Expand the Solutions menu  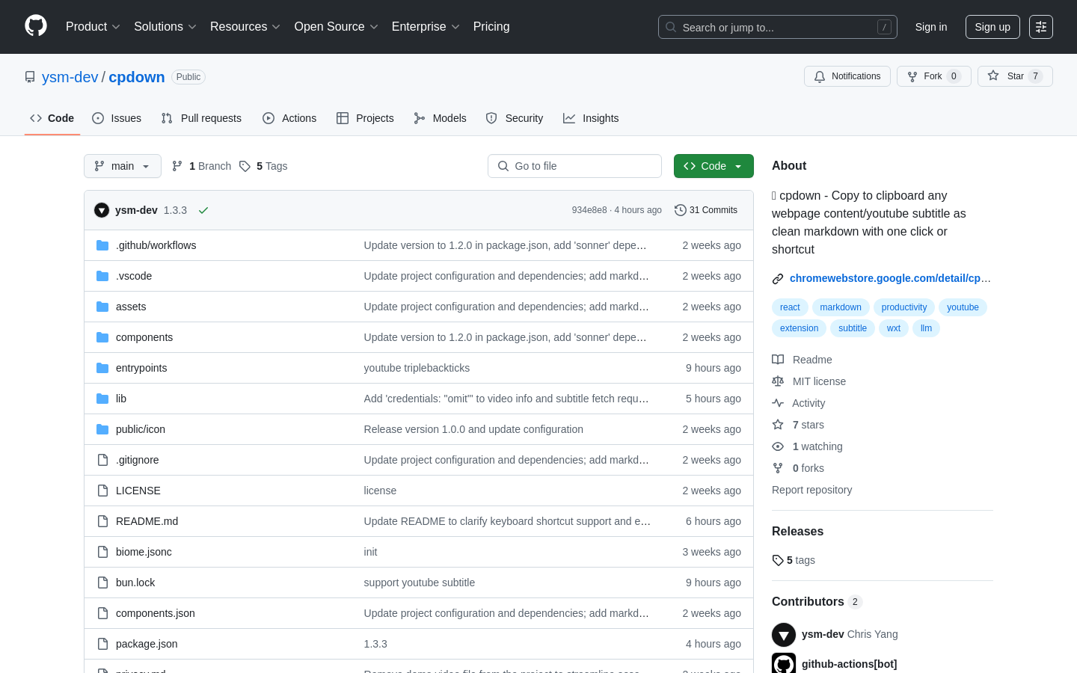pos(165,27)
